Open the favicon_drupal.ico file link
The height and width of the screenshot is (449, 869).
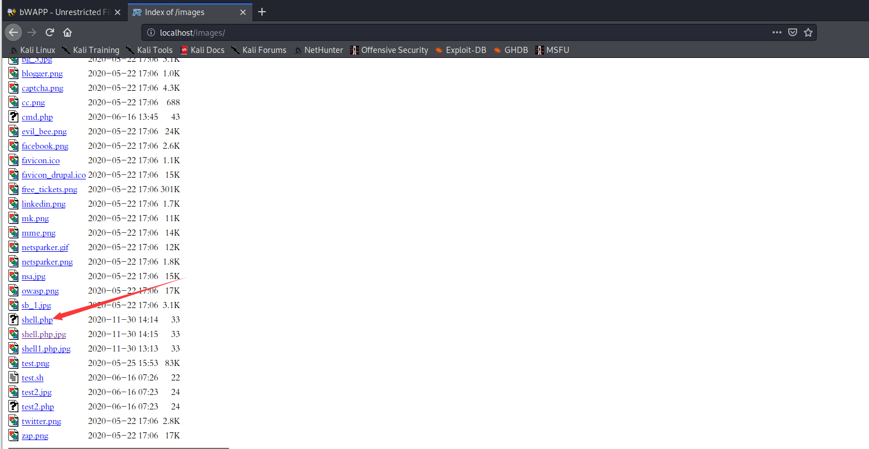coord(54,175)
